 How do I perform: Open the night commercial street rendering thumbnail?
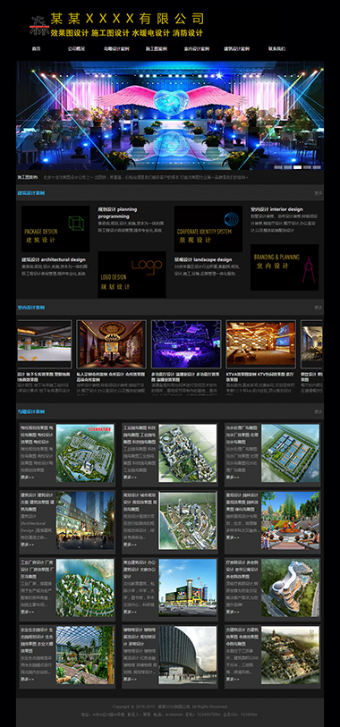85,520
